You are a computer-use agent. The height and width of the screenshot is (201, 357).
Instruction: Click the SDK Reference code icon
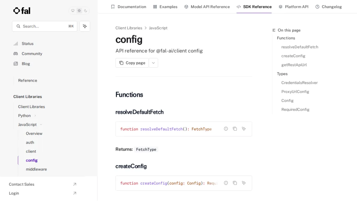coord(239,7)
